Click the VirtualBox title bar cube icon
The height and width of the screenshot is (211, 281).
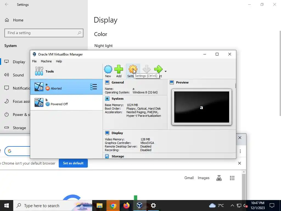coord(34,54)
